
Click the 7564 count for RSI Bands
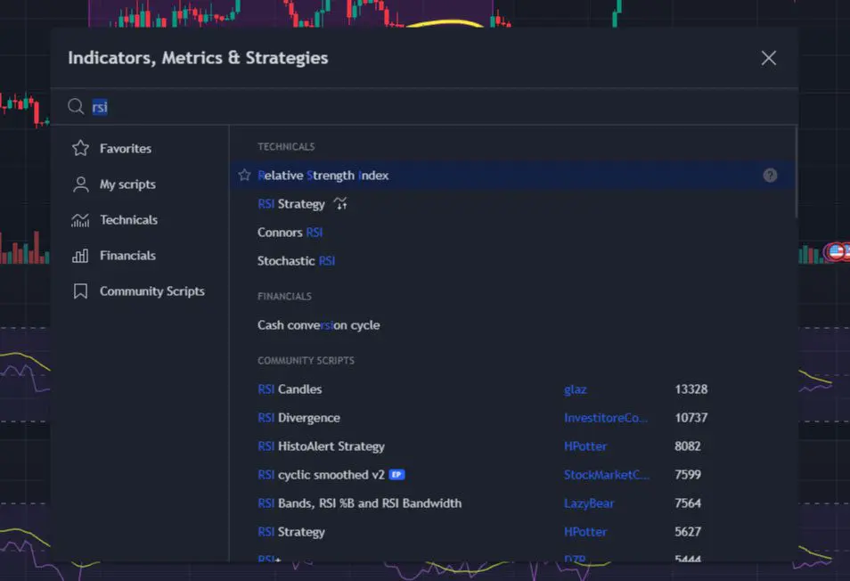click(x=687, y=503)
